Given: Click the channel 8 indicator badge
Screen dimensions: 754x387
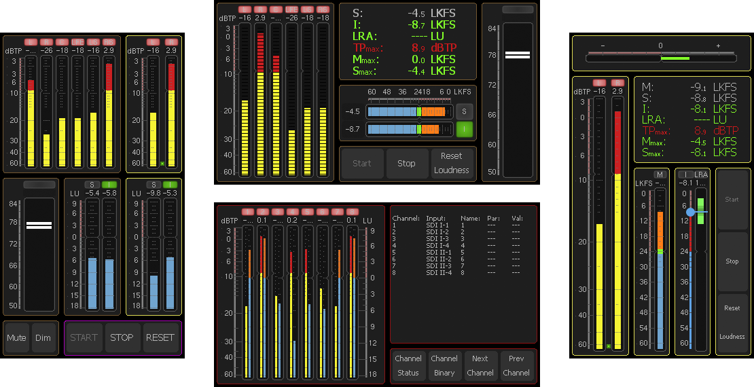Looking at the screenshot, I should (352, 212).
